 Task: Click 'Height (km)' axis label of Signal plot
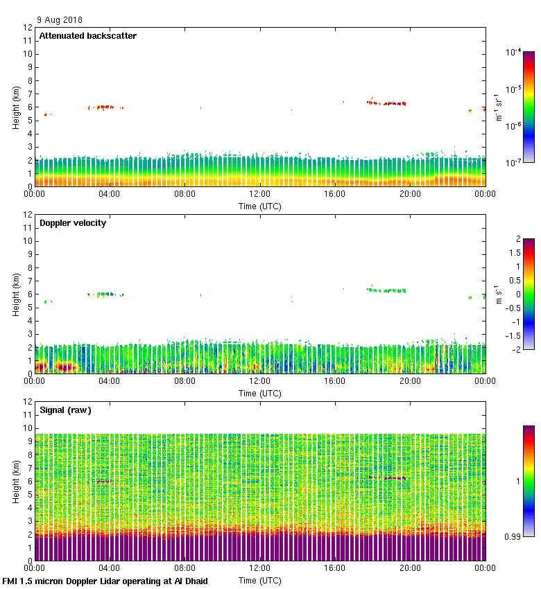pyautogui.click(x=15, y=481)
